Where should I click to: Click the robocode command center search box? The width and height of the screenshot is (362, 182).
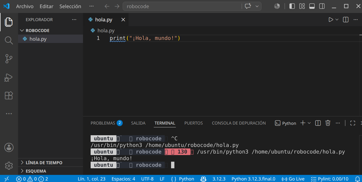tap(182, 6)
